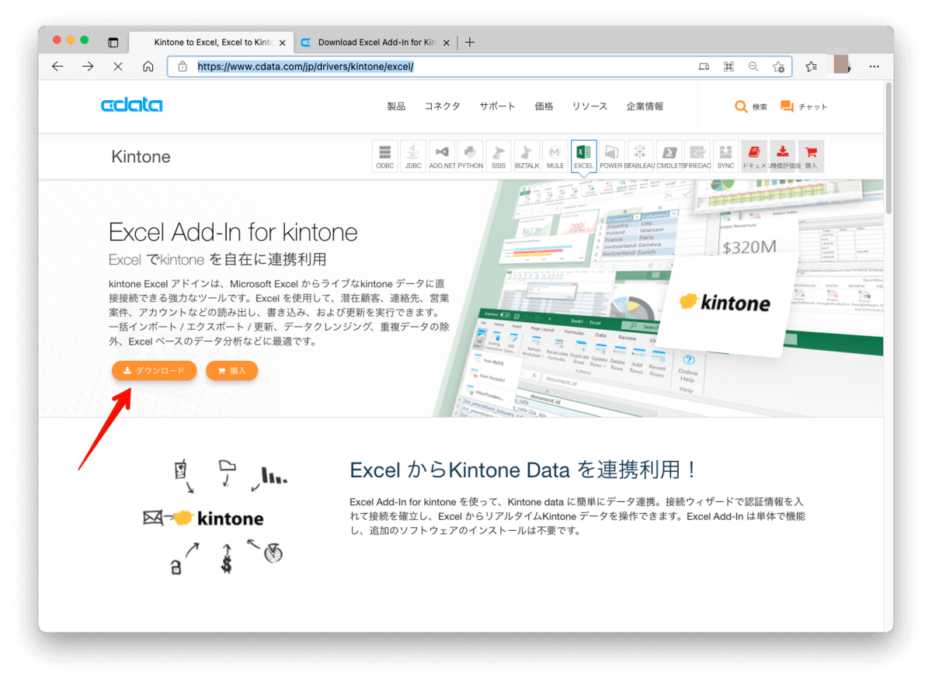Click the cdata logo
Screen dimensions: 932x683
pyautogui.click(x=132, y=106)
